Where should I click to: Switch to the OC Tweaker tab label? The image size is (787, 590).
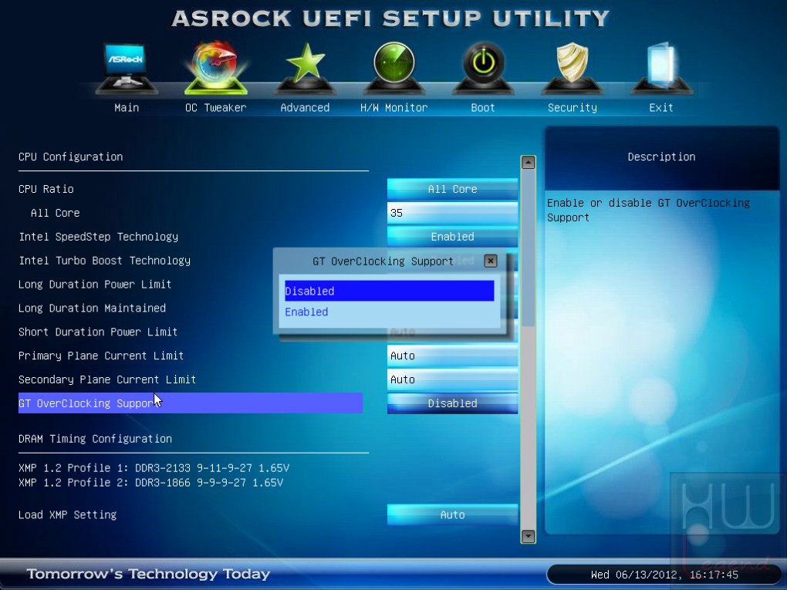(x=216, y=108)
